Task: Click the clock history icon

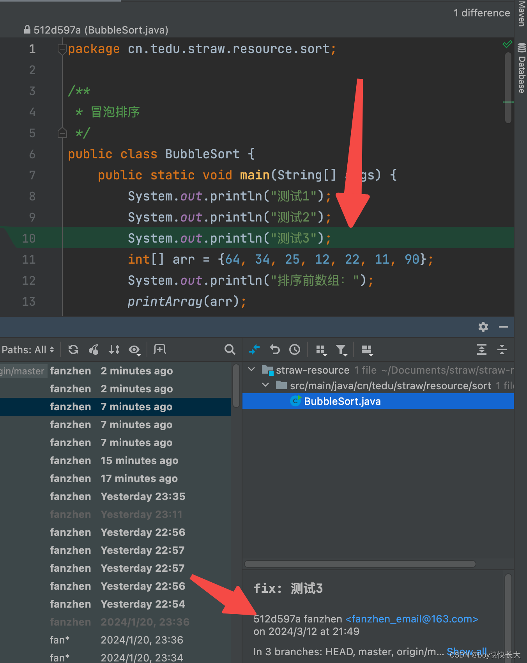Action: point(295,349)
